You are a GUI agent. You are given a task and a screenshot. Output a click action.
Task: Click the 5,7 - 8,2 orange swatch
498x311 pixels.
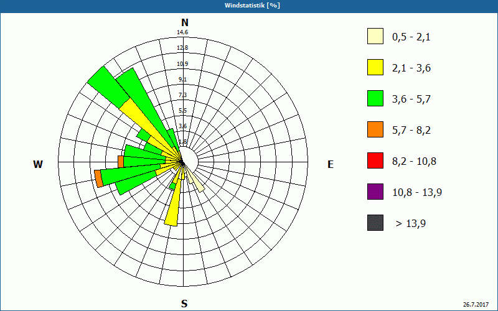point(375,129)
